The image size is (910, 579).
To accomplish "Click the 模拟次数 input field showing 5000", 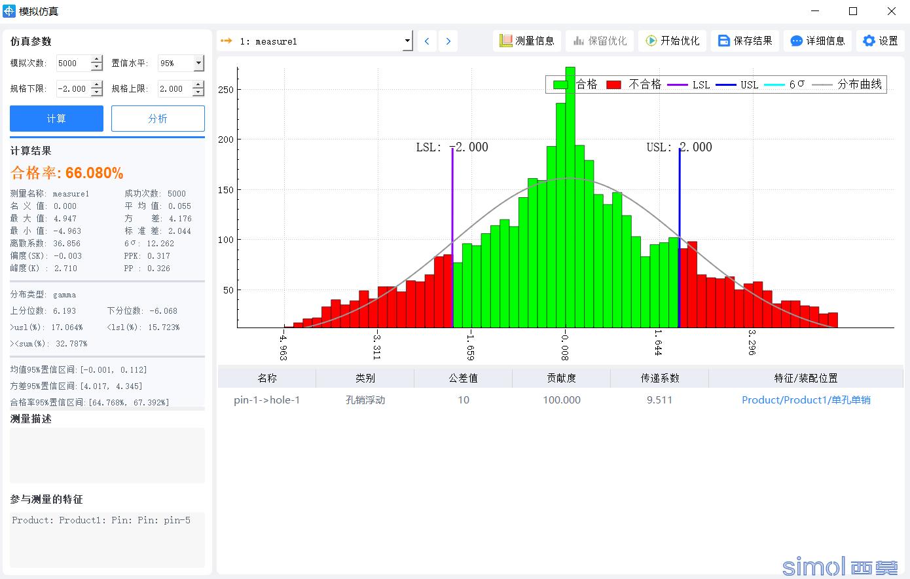I will click(x=73, y=63).
